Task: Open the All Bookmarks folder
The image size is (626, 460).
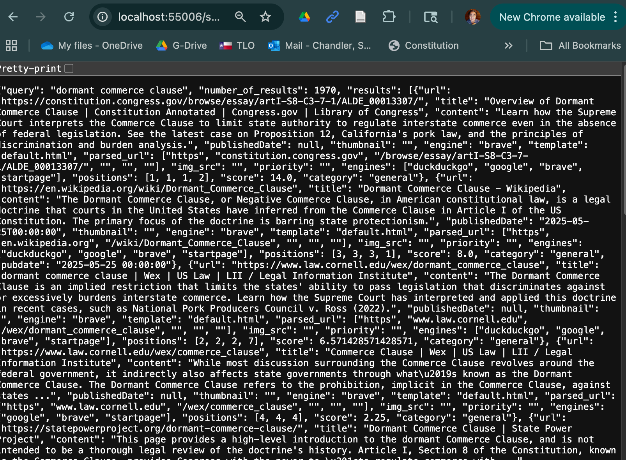Action: (x=580, y=46)
